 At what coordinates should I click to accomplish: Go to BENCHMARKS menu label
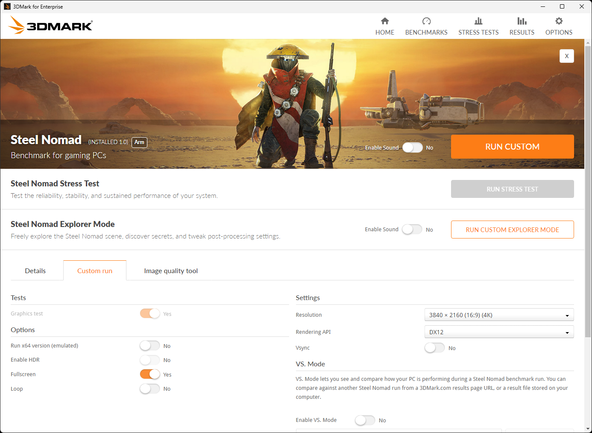[x=426, y=32]
